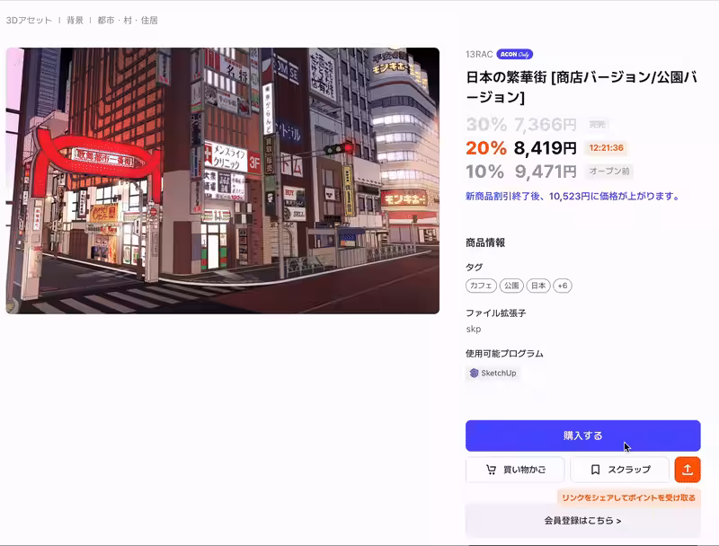Select the SketchUp program icon
The height and width of the screenshot is (546, 719).
pos(474,374)
